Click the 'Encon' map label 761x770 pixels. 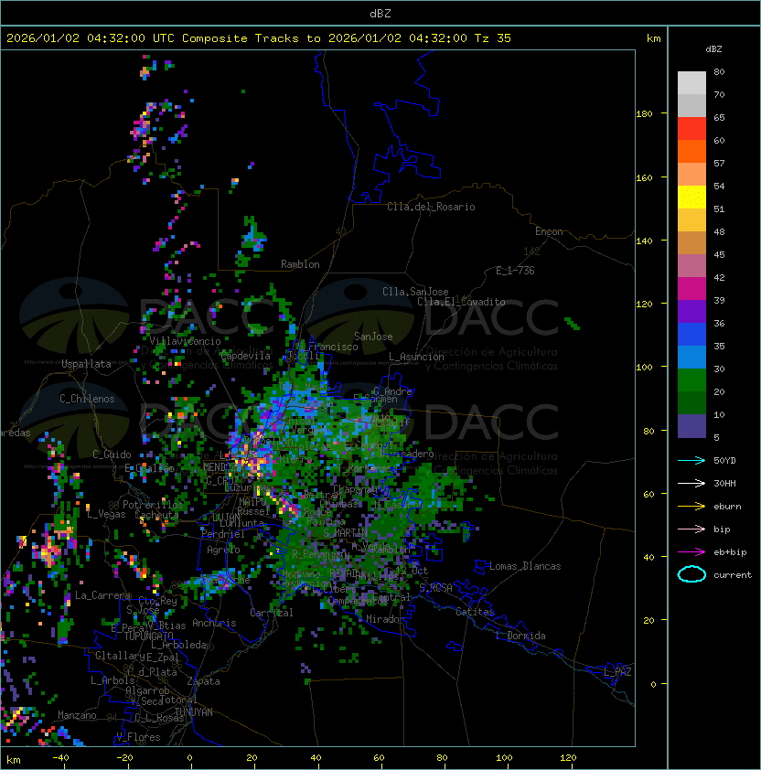[x=549, y=231]
